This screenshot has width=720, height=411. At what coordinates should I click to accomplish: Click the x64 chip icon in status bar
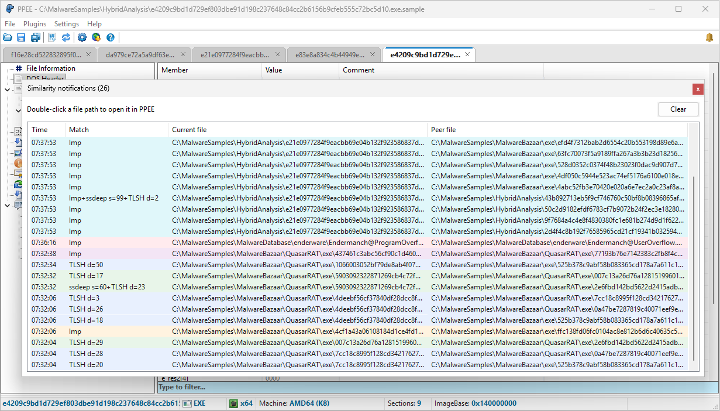coord(234,403)
